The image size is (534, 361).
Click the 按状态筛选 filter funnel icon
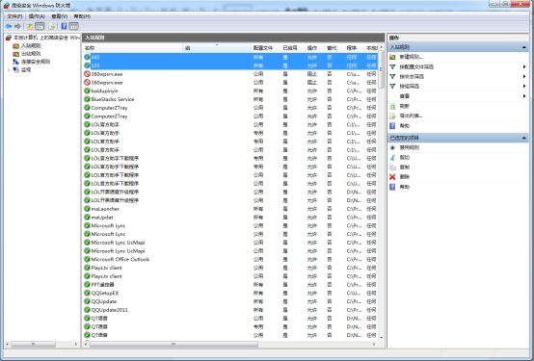coord(392,76)
